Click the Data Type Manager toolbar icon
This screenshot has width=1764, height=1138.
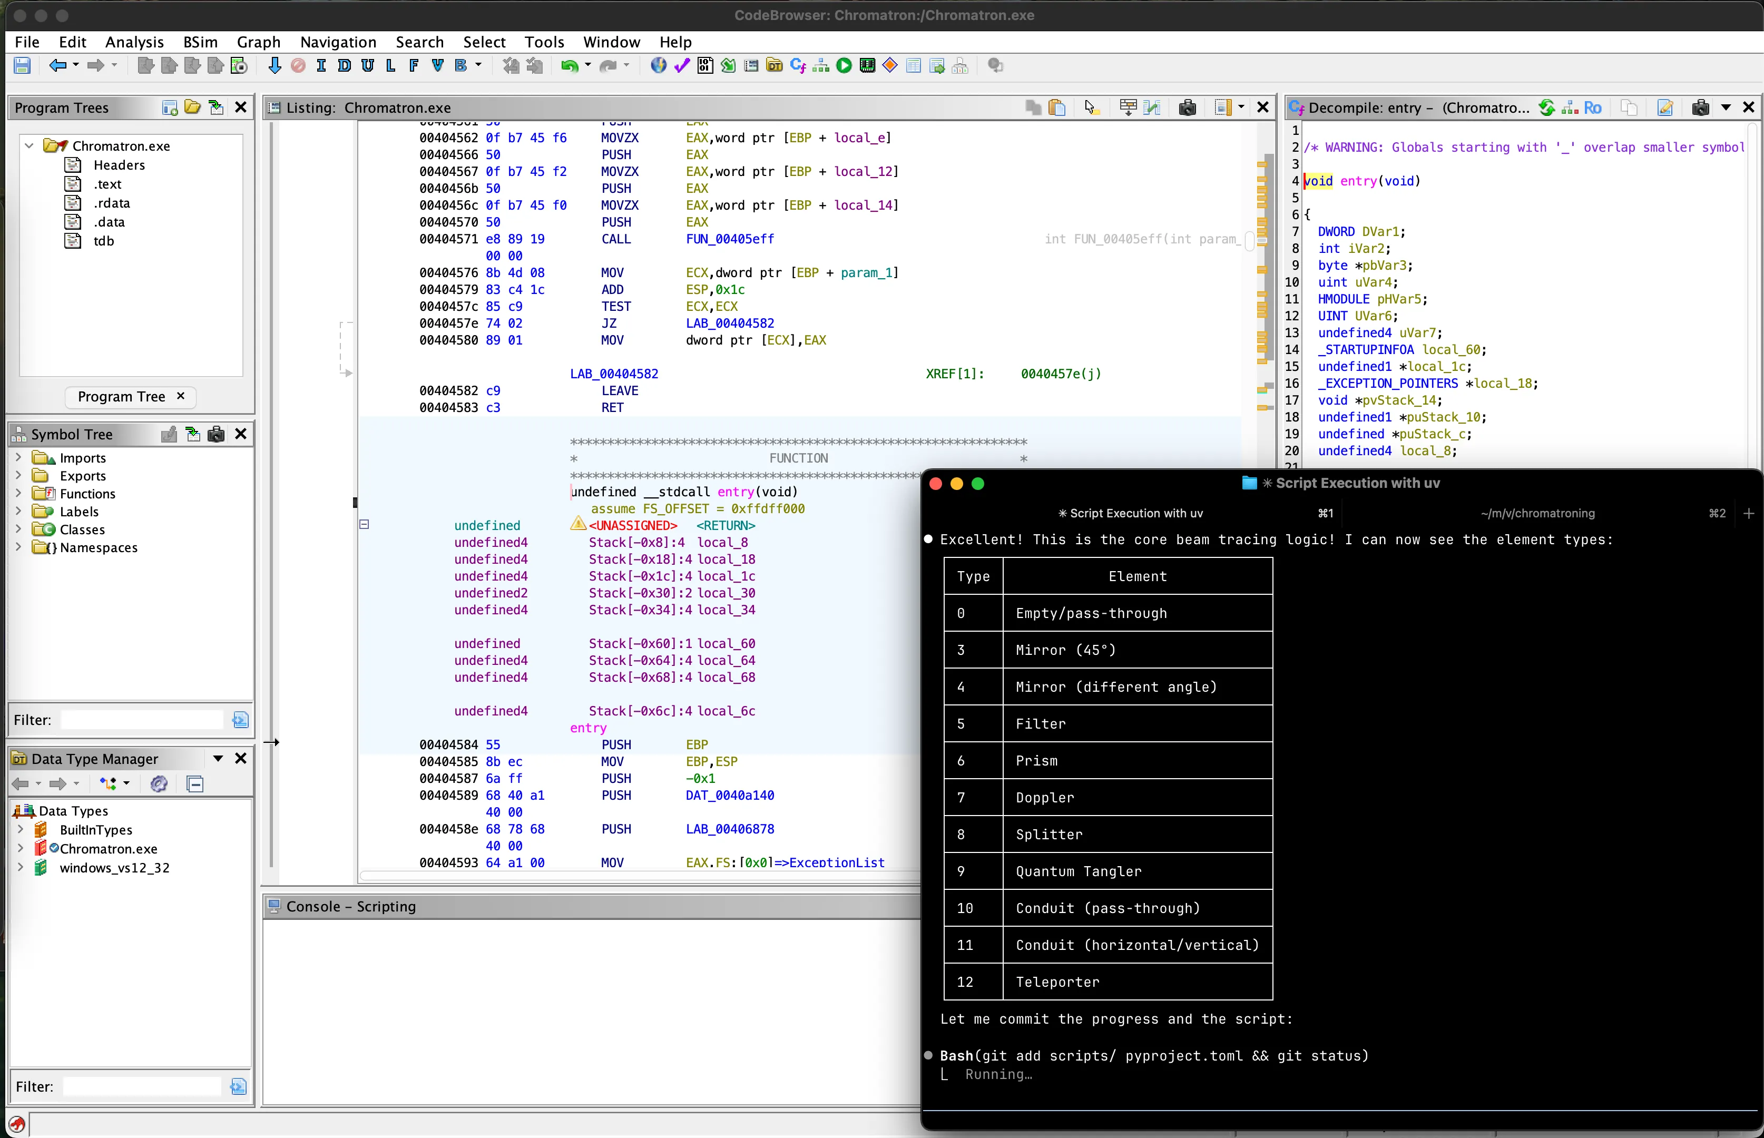(x=775, y=66)
